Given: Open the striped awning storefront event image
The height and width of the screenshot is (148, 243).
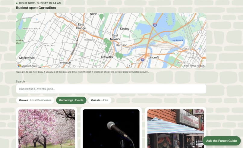Looking at the screenshot, I should pyautogui.click(x=175, y=129).
